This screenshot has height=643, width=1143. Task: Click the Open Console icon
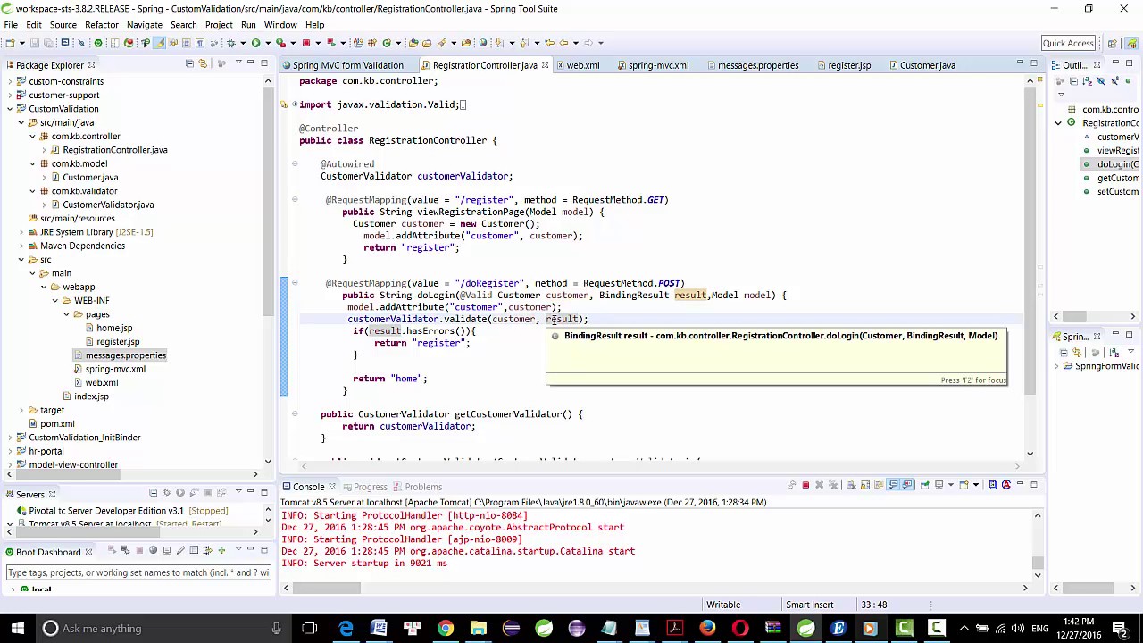pyautogui.click(x=964, y=485)
